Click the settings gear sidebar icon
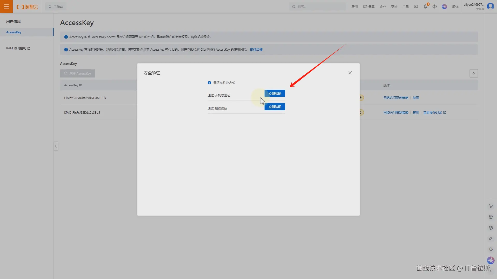 click(x=491, y=228)
